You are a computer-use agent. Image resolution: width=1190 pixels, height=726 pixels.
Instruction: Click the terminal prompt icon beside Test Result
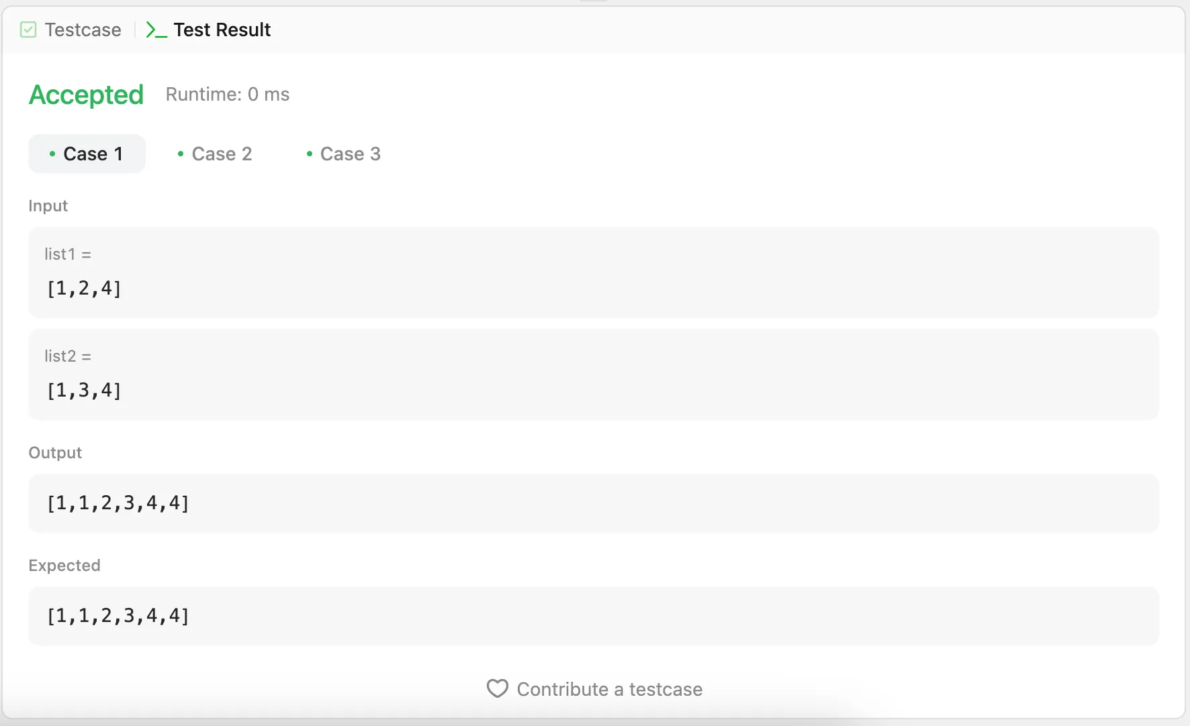tap(156, 30)
